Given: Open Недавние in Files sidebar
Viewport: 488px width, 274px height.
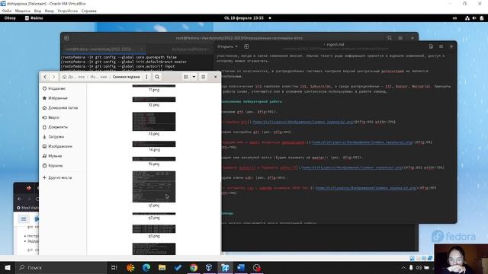Looking at the screenshot, I should (x=57, y=88).
